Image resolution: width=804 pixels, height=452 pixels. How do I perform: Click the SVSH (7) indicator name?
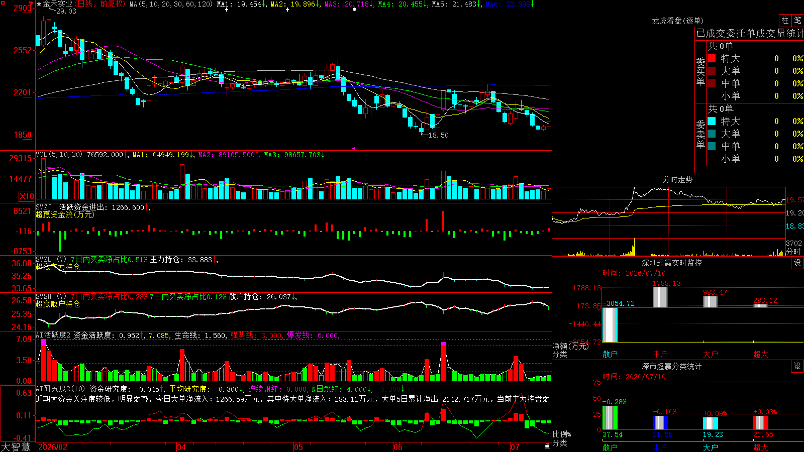point(51,297)
